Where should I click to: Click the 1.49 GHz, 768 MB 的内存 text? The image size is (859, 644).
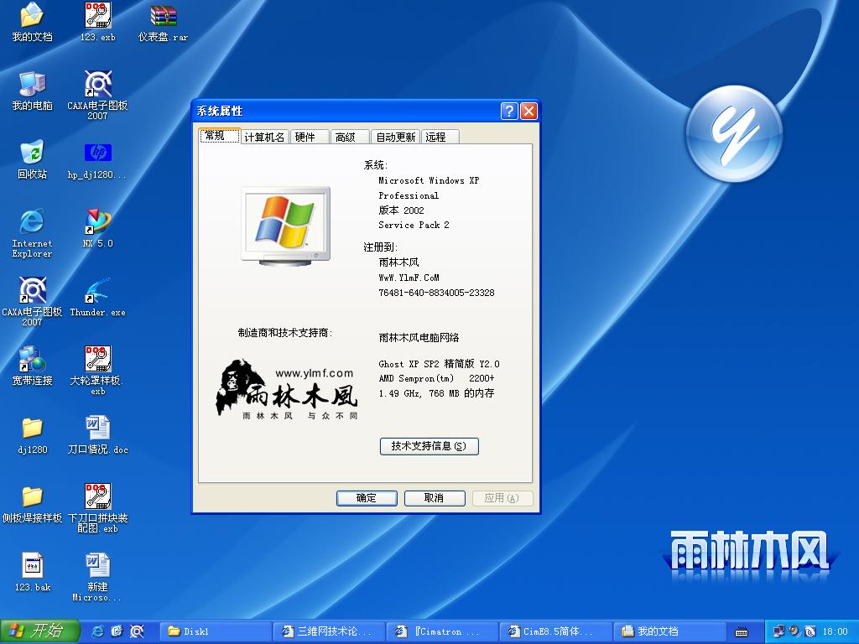(x=436, y=393)
